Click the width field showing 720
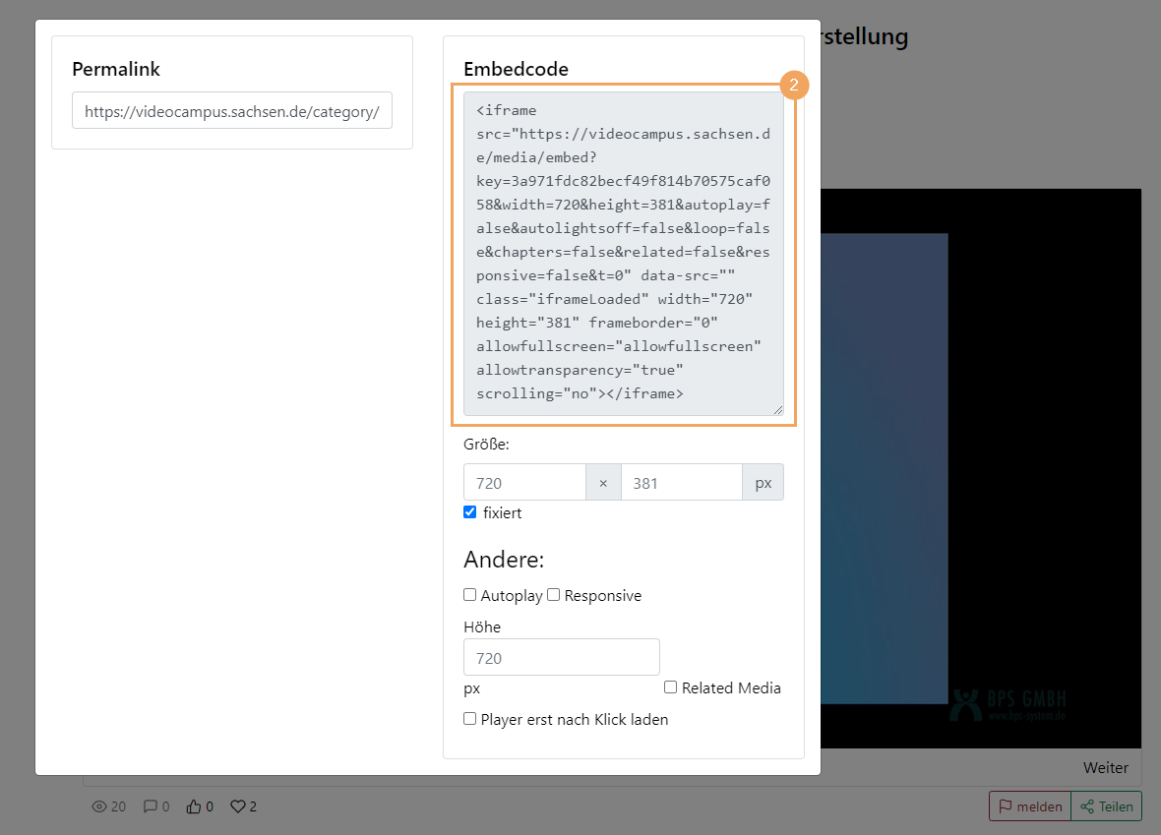 (x=523, y=482)
